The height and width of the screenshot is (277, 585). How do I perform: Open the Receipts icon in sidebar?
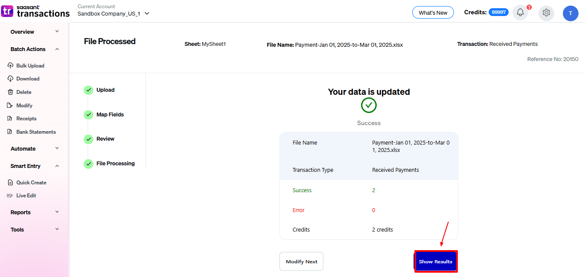[x=10, y=119]
